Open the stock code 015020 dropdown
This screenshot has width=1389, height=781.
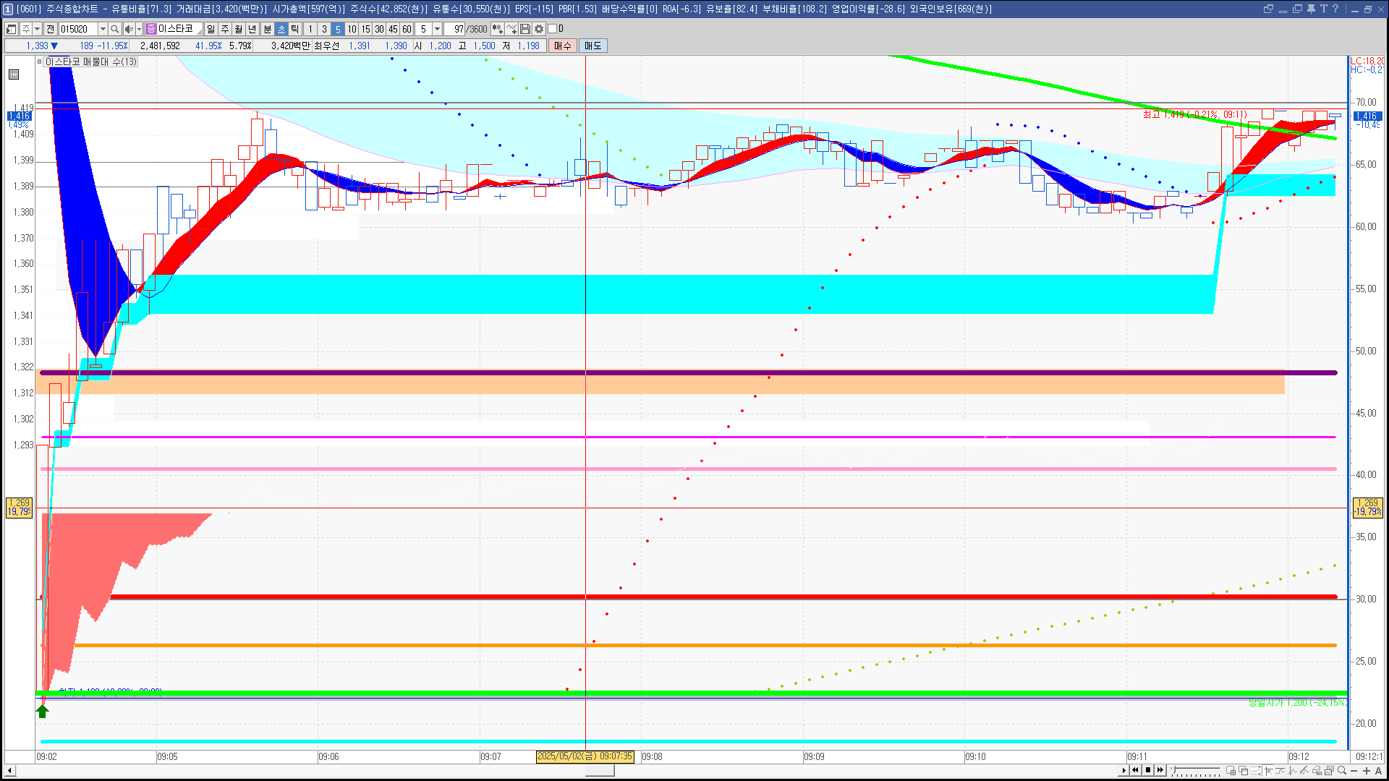tap(103, 29)
